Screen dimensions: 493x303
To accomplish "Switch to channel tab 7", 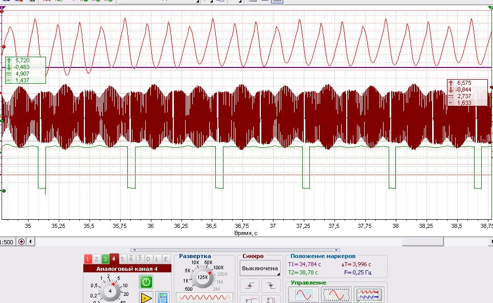I will pos(140,259).
